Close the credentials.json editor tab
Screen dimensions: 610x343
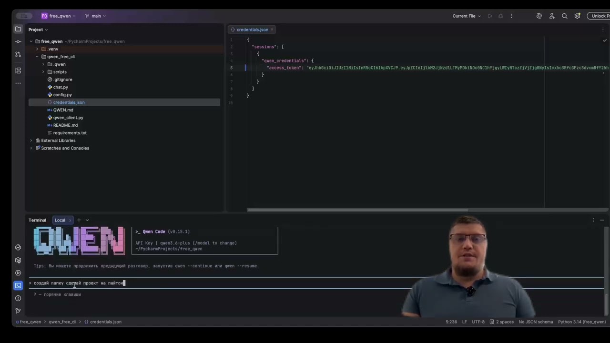pos(272,30)
